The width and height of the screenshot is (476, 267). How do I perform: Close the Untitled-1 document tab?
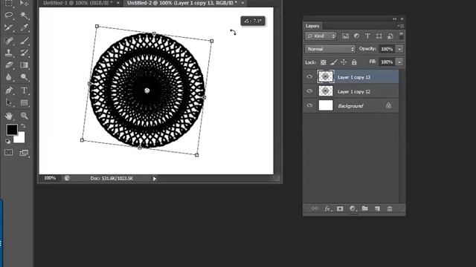[118, 3]
